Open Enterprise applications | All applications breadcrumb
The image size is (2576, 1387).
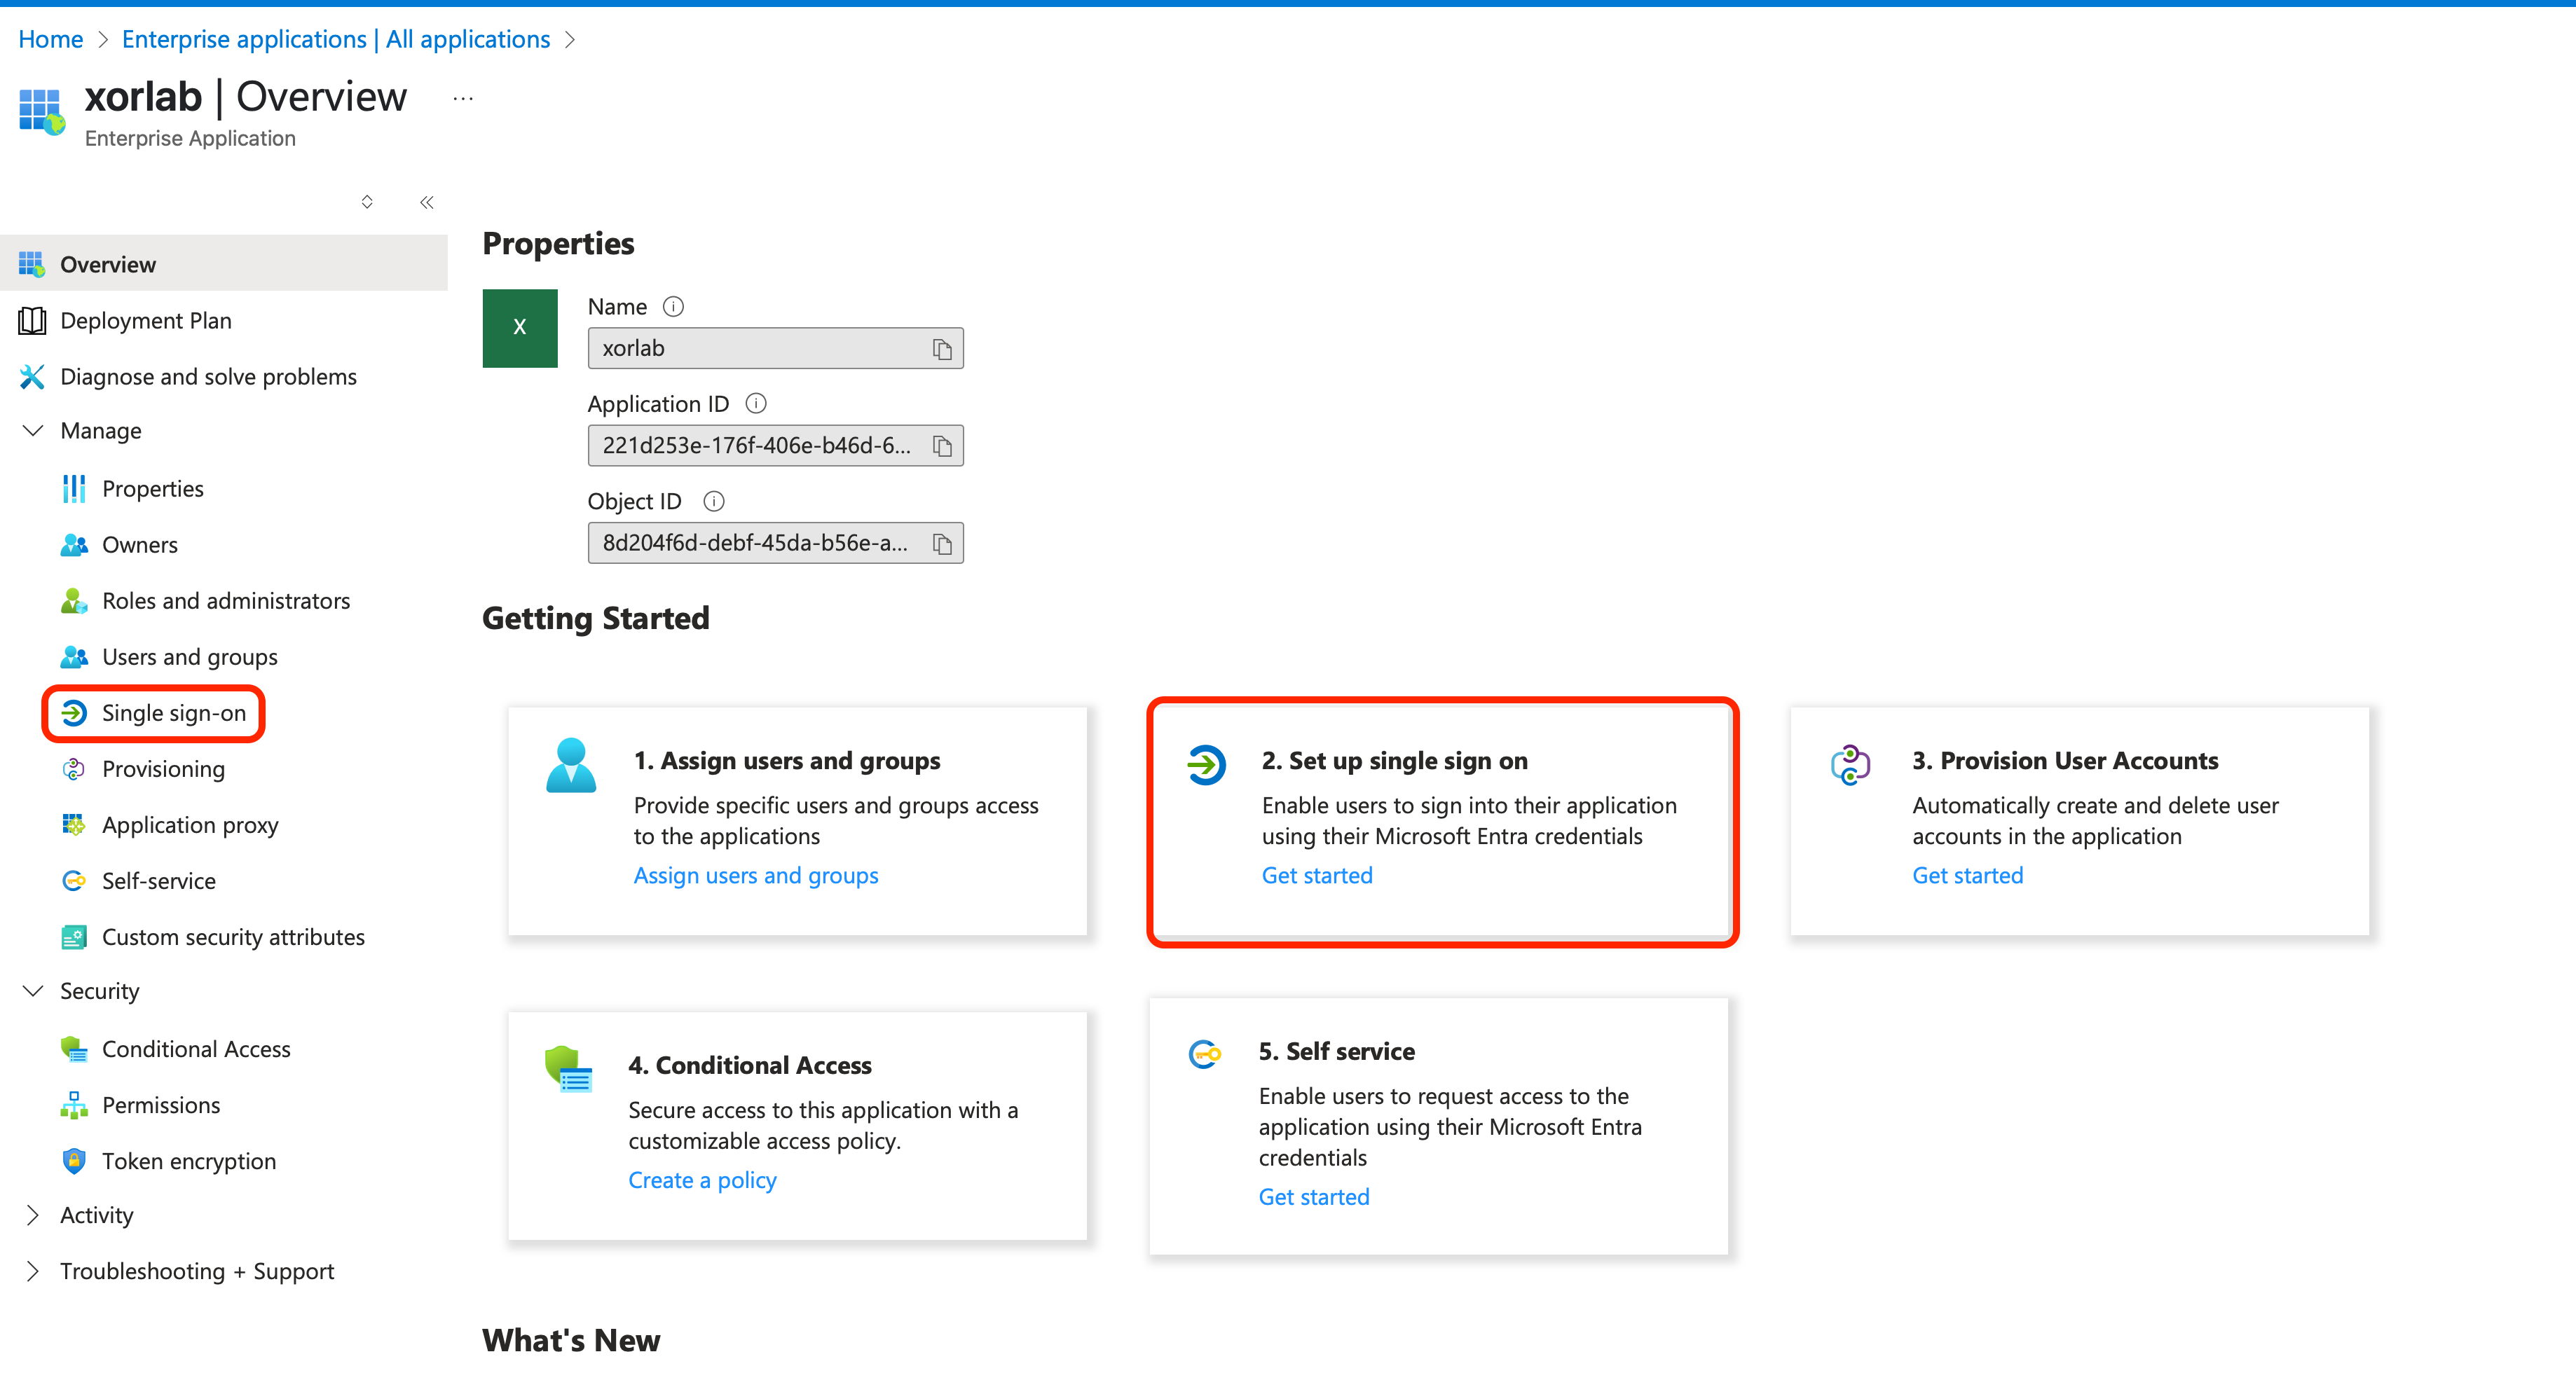(336, 39)
